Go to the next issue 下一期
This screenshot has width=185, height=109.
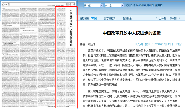click(173, 18)
